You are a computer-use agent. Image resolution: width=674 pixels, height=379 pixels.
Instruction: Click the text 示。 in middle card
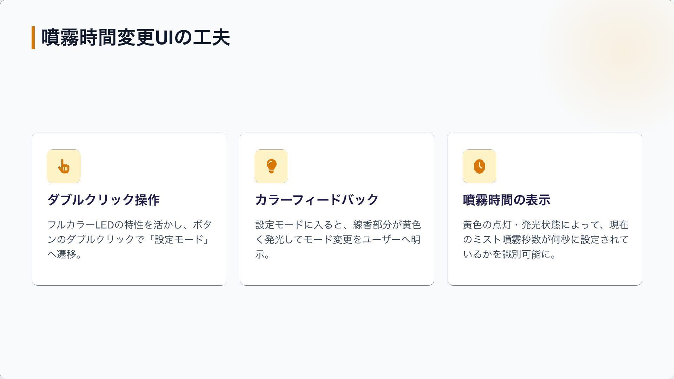[263, 254]
